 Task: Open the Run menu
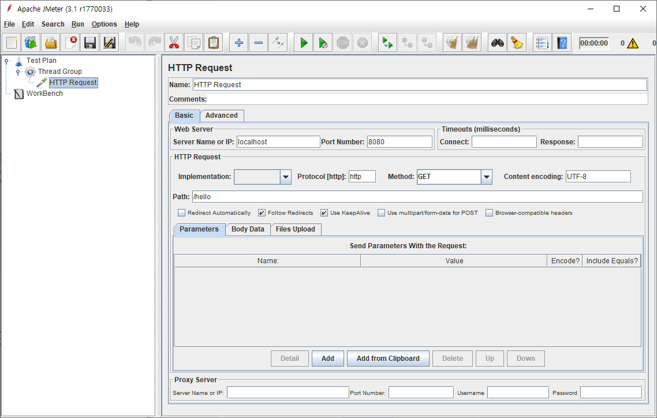(x=77, y=24)
